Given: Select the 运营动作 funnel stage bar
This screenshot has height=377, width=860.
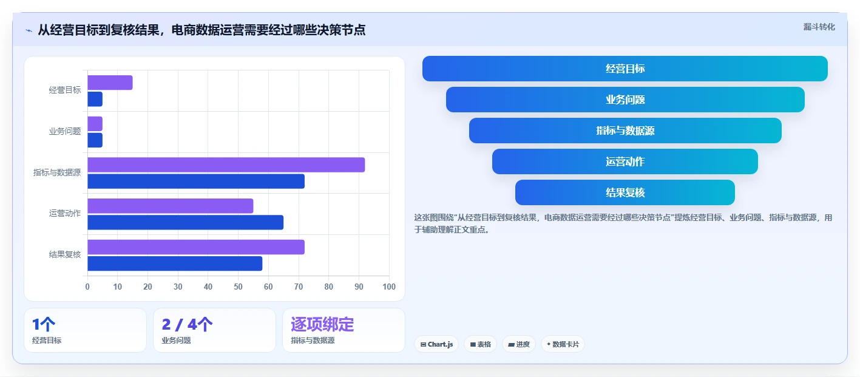Looking at the screenshot, I should (x=625, y=161).
